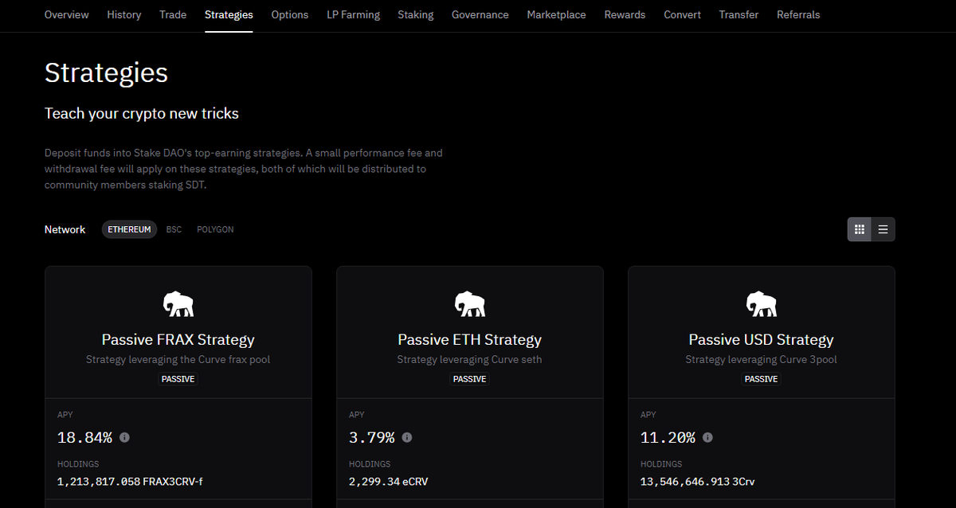This screenshot has height=508, width=956.
Task: Open the History tab
Action: tap(124, 15)
